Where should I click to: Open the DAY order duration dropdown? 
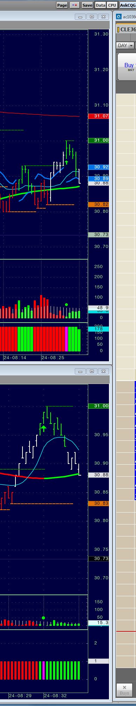coord(125,45)
